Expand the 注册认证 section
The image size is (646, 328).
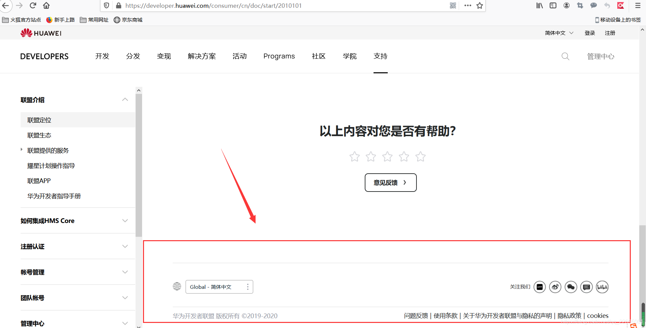coord(125,246)
